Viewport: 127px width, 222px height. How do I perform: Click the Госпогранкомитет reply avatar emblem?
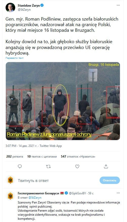click(x=10, y=196)
